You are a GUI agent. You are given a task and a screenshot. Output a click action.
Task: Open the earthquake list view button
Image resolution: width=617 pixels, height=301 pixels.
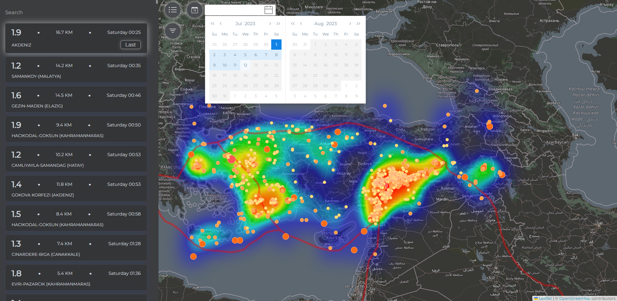[173, 10]
